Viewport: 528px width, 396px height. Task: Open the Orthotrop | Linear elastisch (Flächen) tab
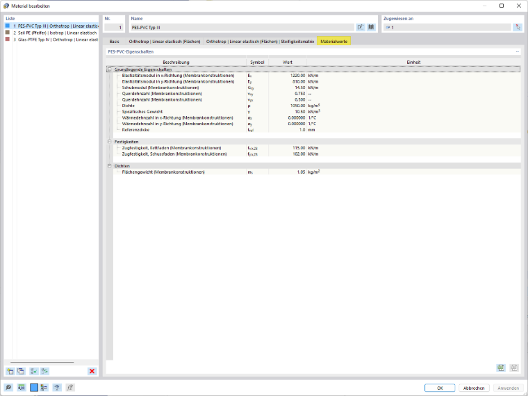(165, 42)
